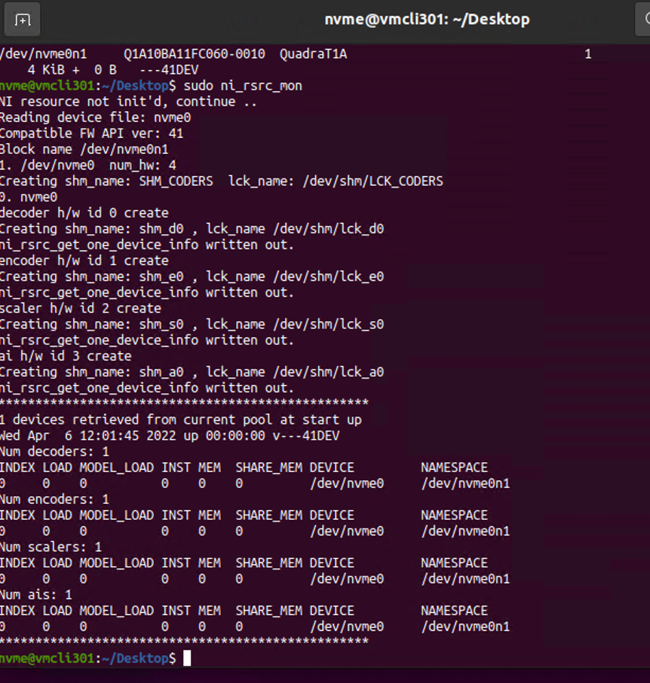The height and width of the screenshot is (683, 650).
Task: Click the 'decoder h/w id 0 create' line
Action: (84, 213)
